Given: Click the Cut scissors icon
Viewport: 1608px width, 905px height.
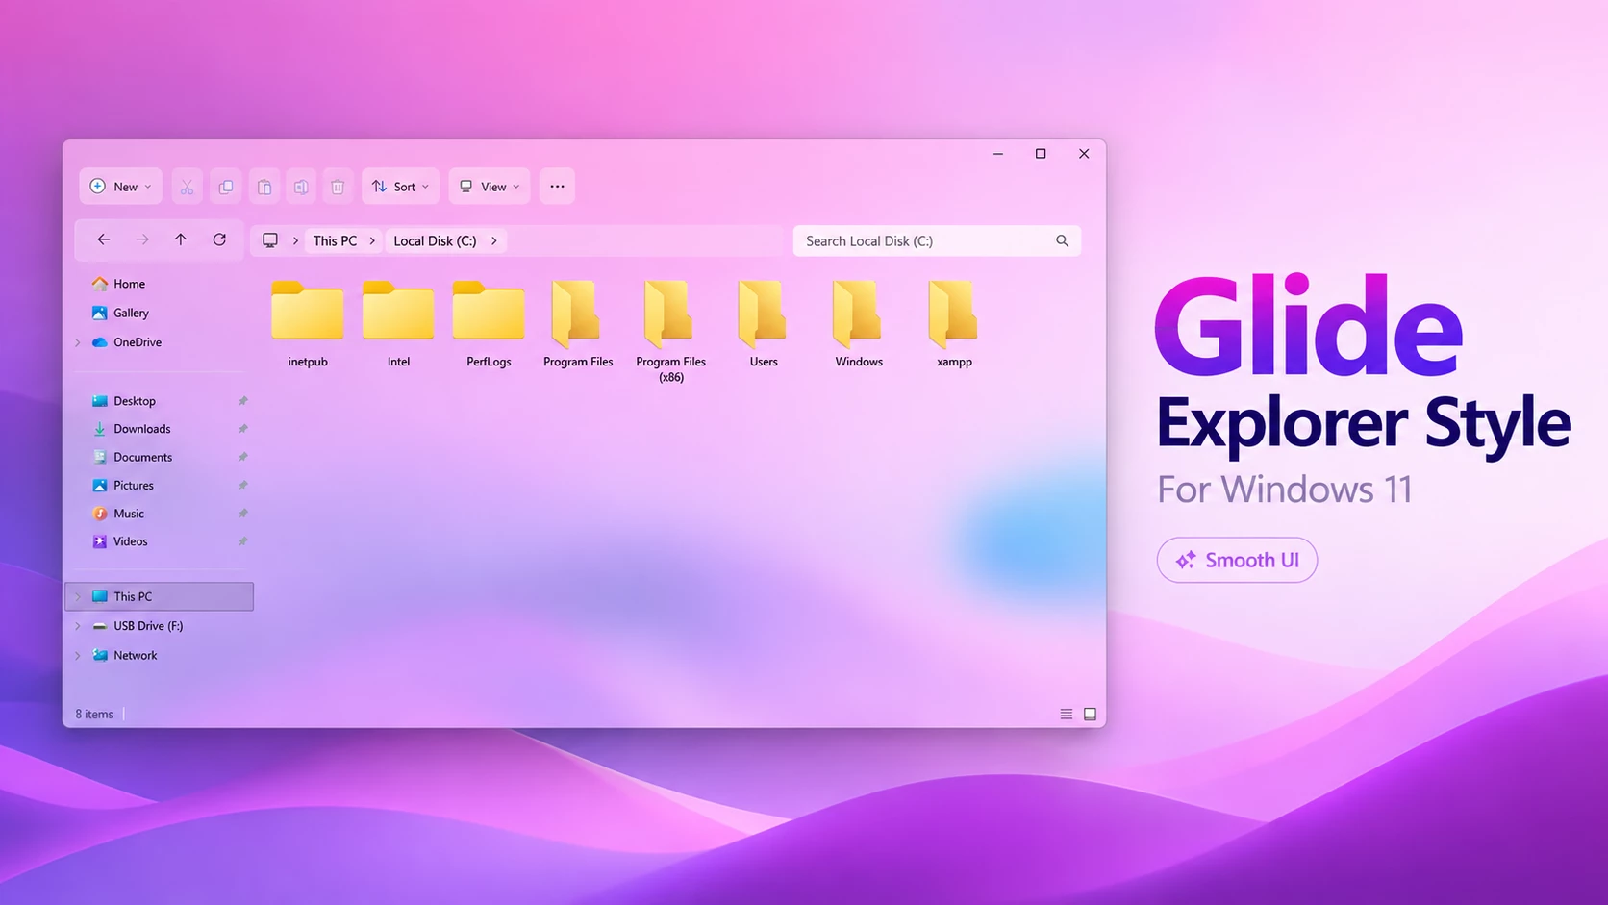Looking at the screenshot, I should pos(187,187).
